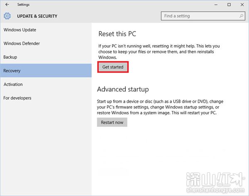Click Get started to reset PC
Image resolution: width=249 pixels, height=196 pixels.
[113, 67]
